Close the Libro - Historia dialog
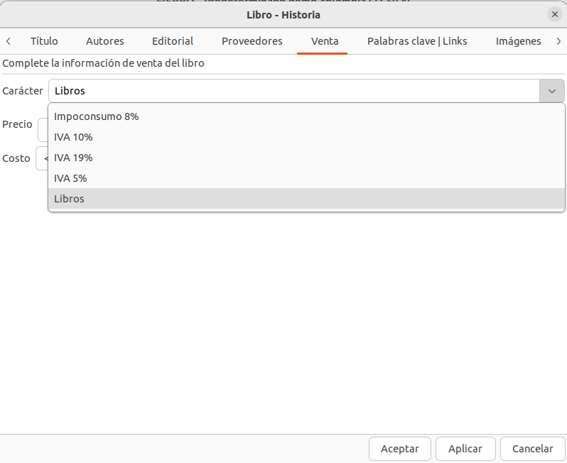Screen dimensions: 567x463 tap(554, 14)
